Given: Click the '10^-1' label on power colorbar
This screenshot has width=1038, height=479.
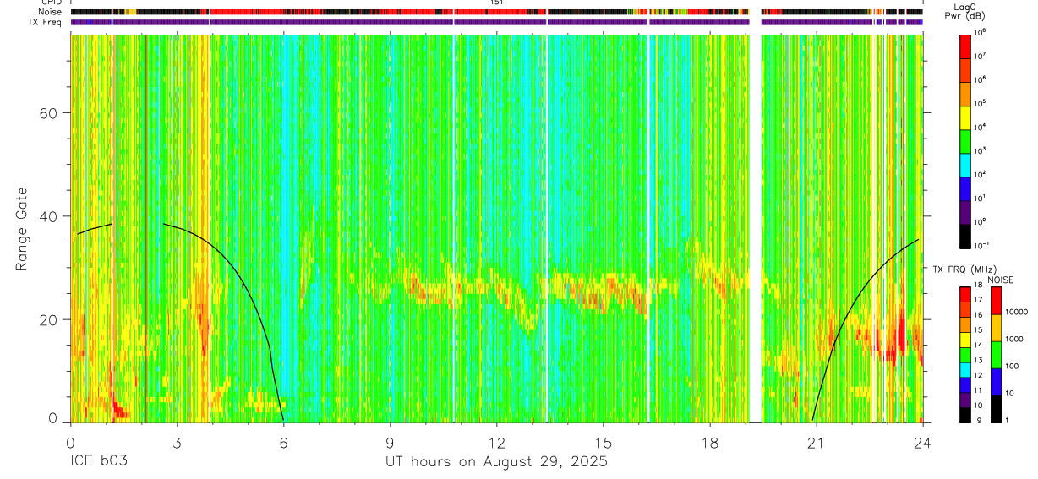Looking at the screenshot, I should pyautogui.click(x=983, y=245).
